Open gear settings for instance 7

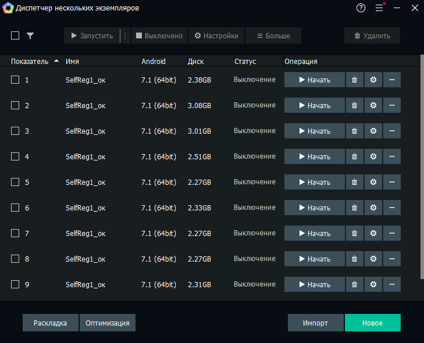[x=373, y=234]
